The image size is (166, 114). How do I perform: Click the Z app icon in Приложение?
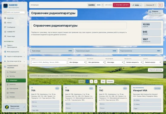point(7,107)
